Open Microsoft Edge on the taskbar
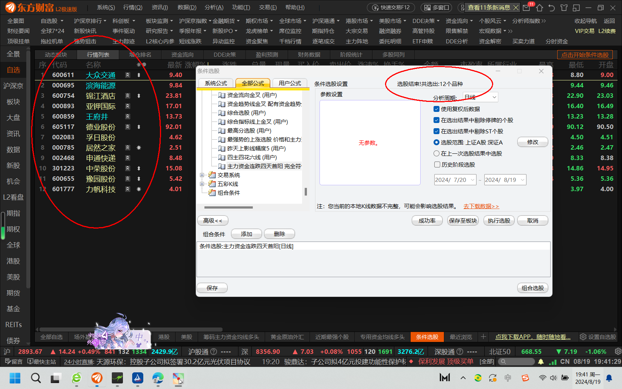This screenshot has width=622, height=389. [x=158, y=378]
